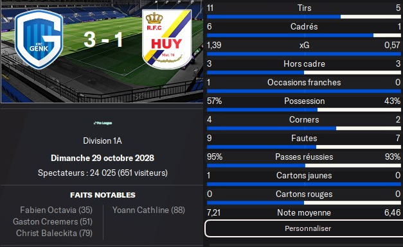
Task: Click the Division 1A competition name
Action: 103,141
